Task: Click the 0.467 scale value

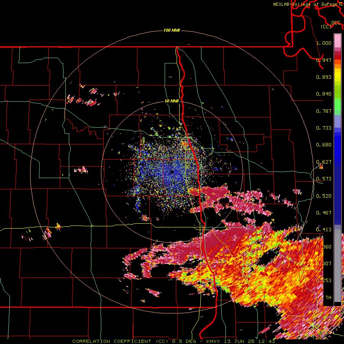Action: [x=324, y=213]
